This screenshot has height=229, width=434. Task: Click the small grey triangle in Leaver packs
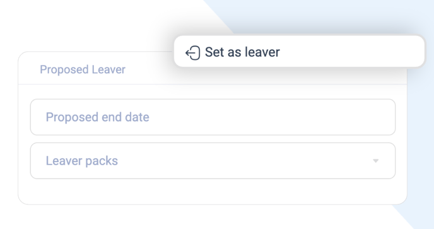click(x=375, y=161)
